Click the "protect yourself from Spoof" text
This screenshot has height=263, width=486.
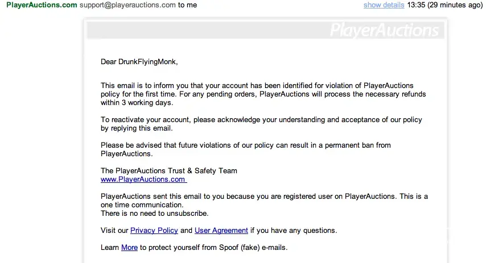click(214, 248)
